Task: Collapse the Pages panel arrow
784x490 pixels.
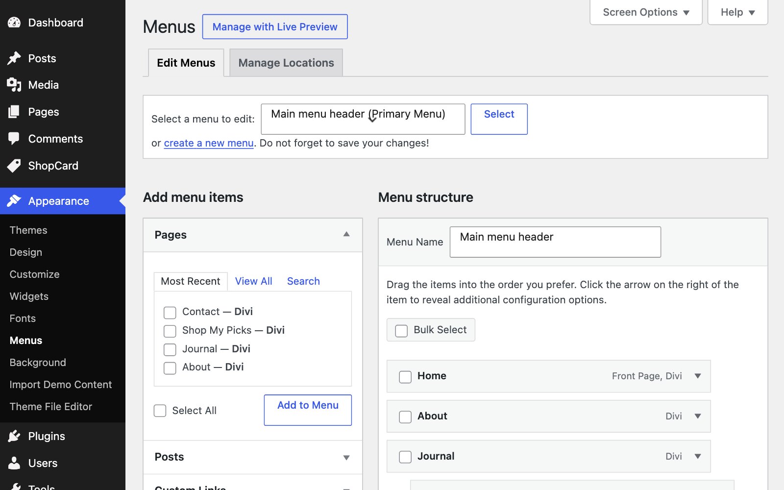Action: point(346,234)
